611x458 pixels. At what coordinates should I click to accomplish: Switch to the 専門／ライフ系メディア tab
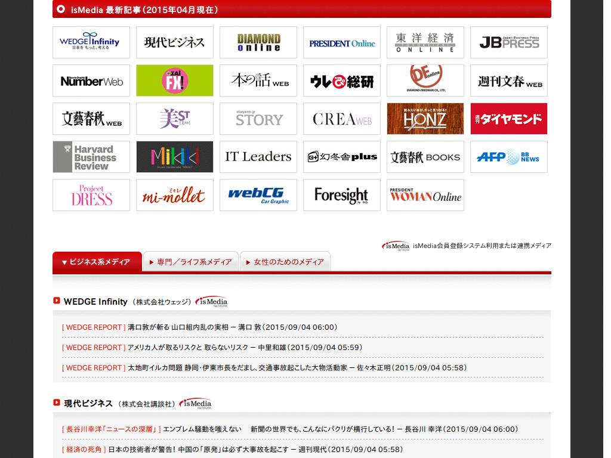tap(190, 262)
